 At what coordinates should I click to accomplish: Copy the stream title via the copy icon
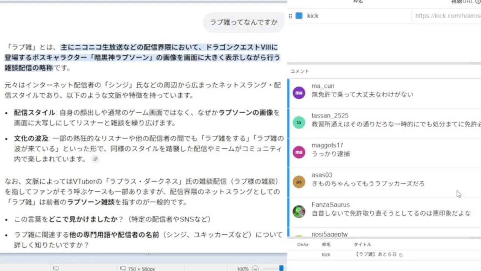tap(401, 255)
